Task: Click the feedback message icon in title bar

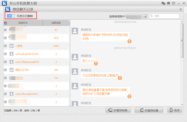Action: point(174,3)
